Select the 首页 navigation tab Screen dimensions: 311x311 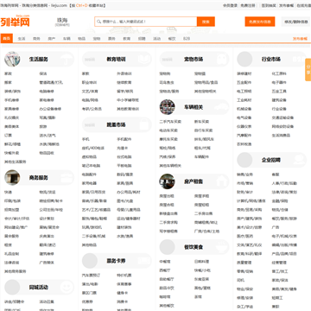[x=7, y=38]
